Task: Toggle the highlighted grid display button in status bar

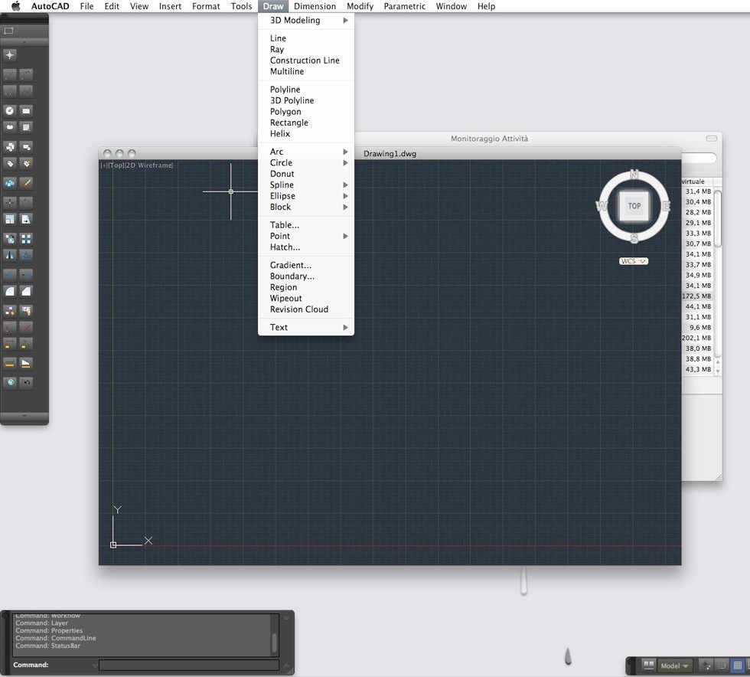Action: point(738,666)
